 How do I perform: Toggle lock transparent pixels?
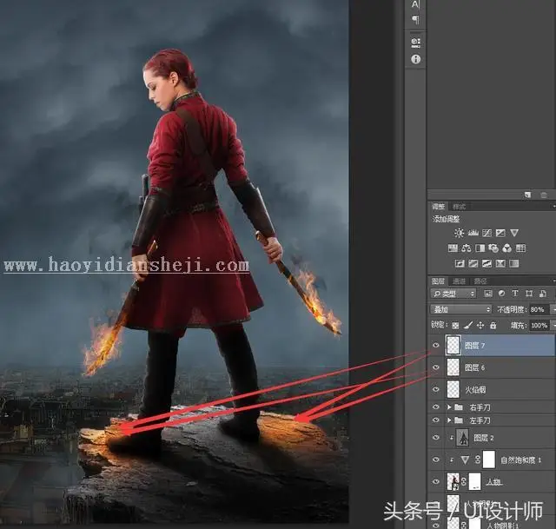(455, 326)
